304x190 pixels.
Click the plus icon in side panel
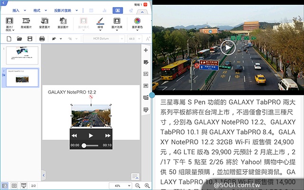pos(146,50)
